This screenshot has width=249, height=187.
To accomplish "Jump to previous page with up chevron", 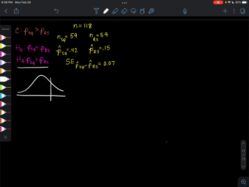I will coord(243,143).
